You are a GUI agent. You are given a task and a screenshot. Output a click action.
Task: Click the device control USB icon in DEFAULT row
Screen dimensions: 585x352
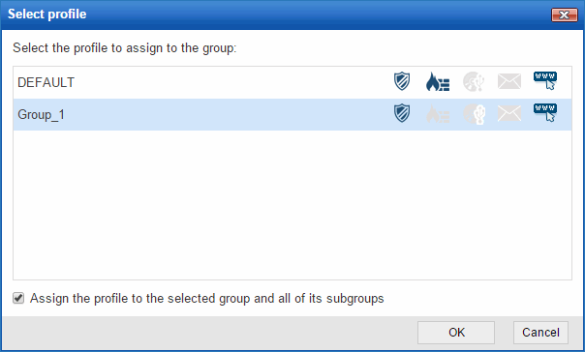point(474,81)
